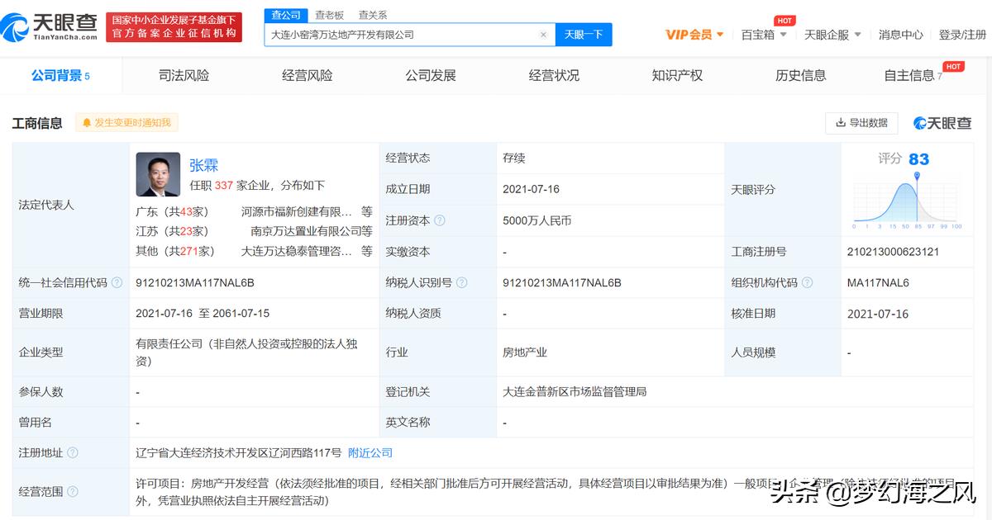Click help icon beside 注册资本

[x=440, y=220]
